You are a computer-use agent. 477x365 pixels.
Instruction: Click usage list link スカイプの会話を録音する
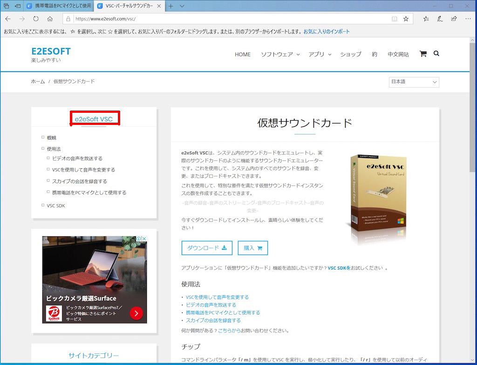[x=213, y=320]
